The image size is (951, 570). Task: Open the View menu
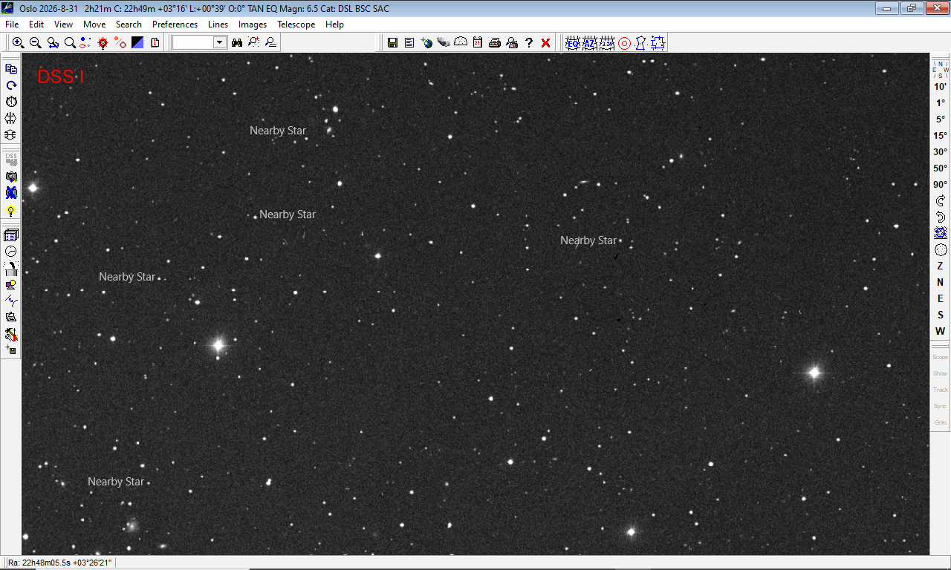tap(64, 24)
